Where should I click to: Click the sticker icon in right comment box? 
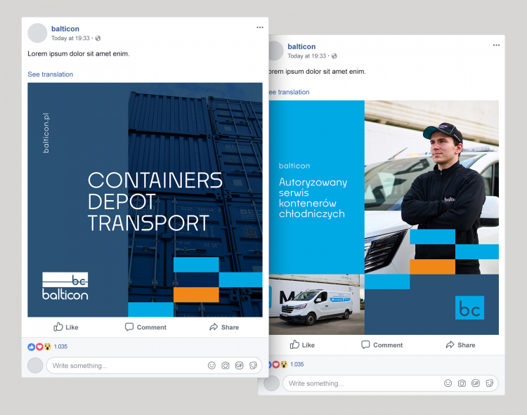[x=489, y=383]
